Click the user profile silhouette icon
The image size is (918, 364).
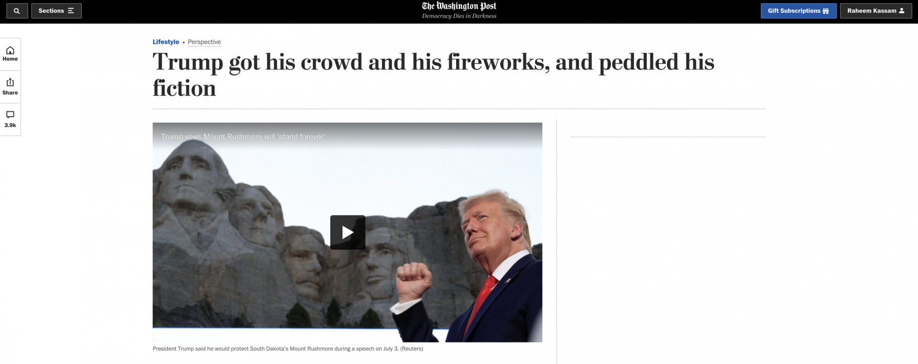[902, 11]
